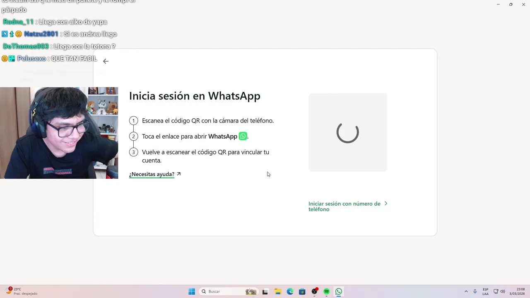Minimize the WhatsApp window

498,4
